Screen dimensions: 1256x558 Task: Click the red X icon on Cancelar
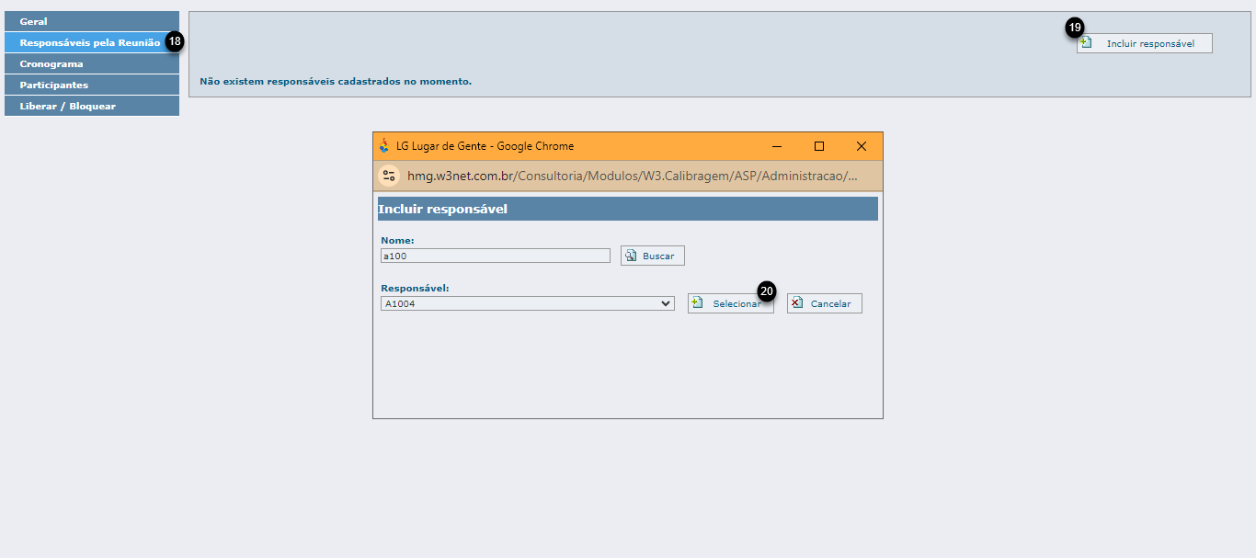click(797, 302)
